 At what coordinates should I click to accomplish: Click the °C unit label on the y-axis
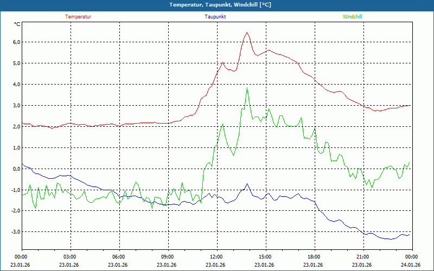coord(17,24)
